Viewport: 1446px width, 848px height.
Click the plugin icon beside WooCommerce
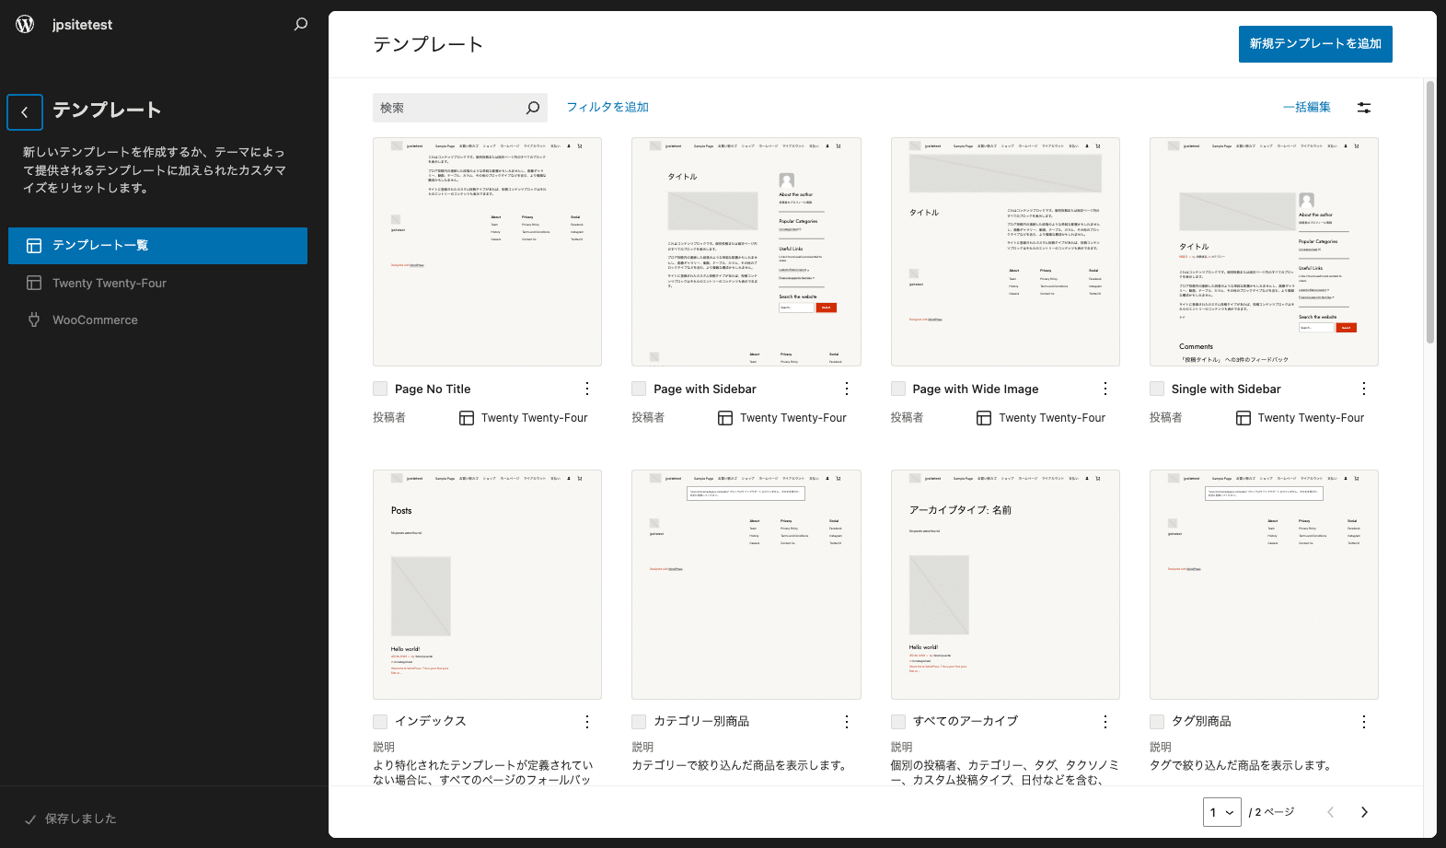(x=34, y=320)
